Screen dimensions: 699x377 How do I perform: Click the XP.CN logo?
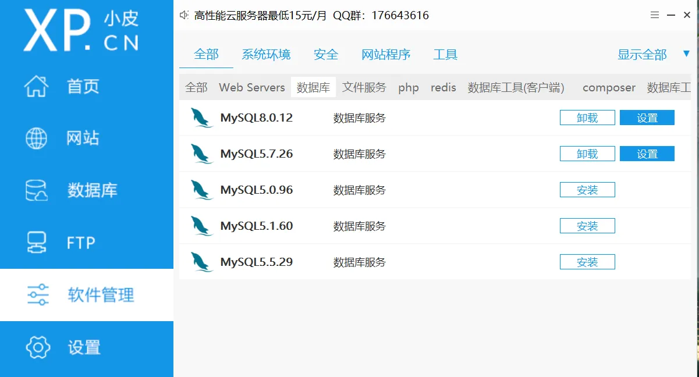pyautogui.click(x=81, y=30)
